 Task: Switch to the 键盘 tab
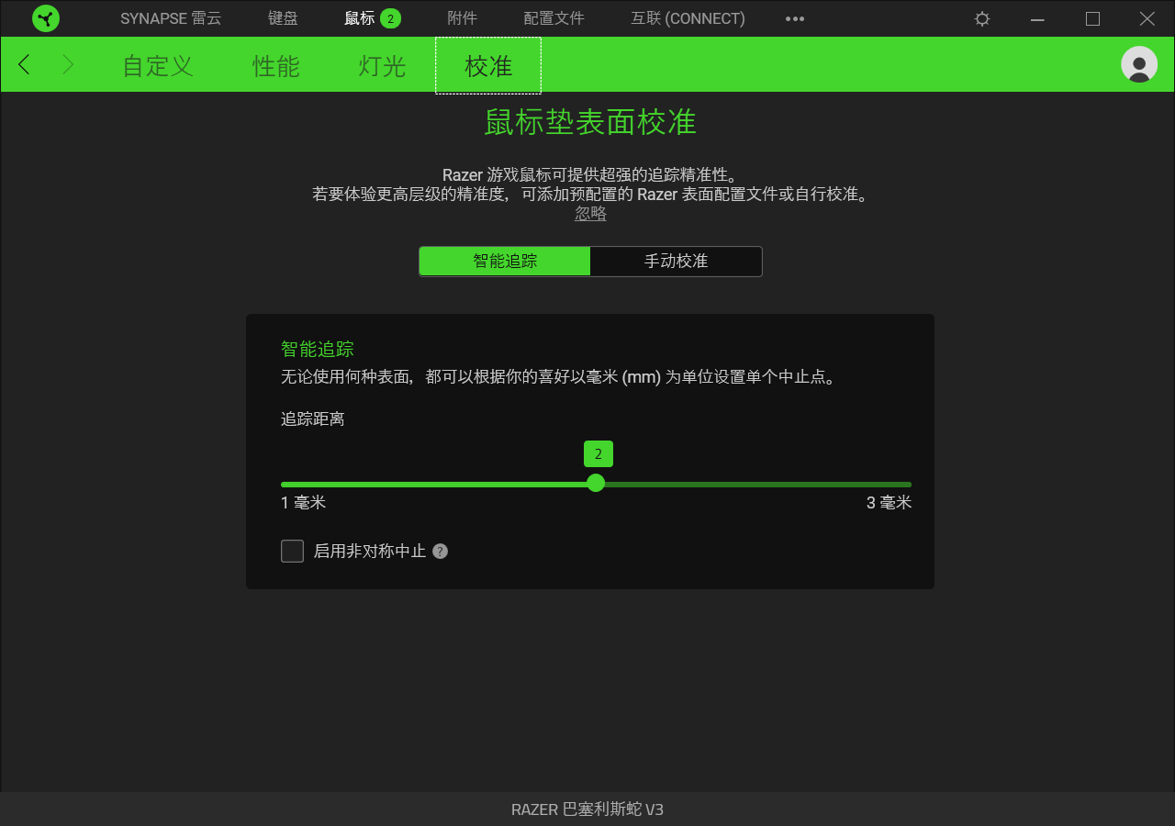[x=283, y=18]
